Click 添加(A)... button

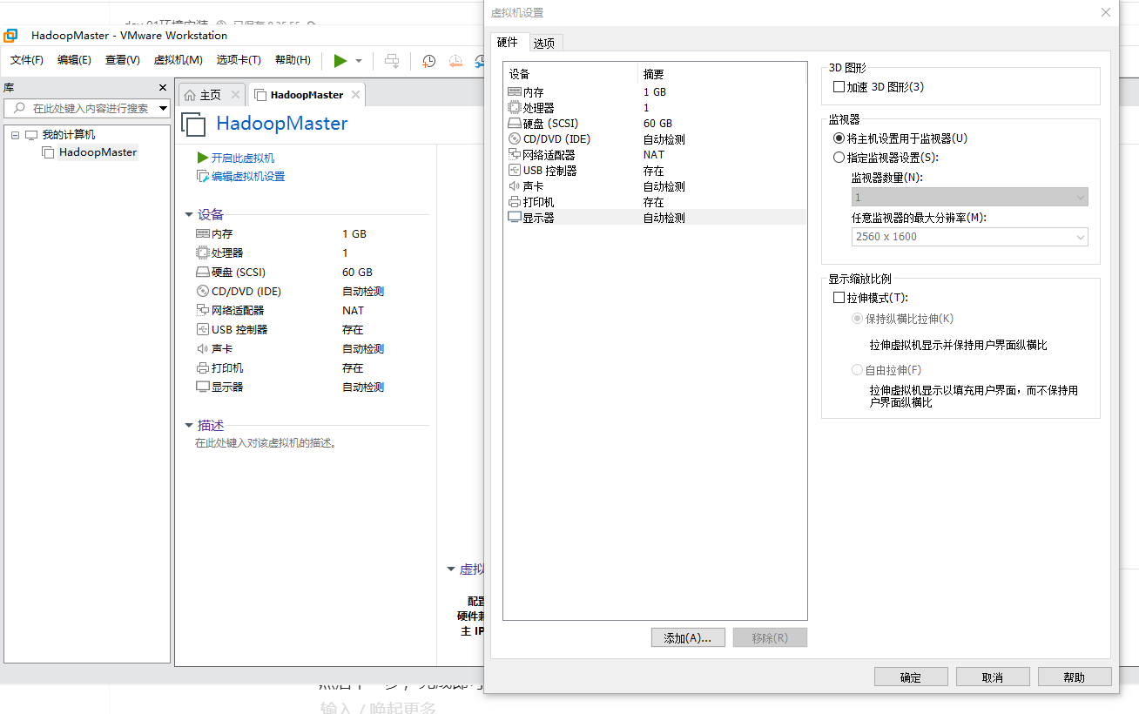click(688, 638)
